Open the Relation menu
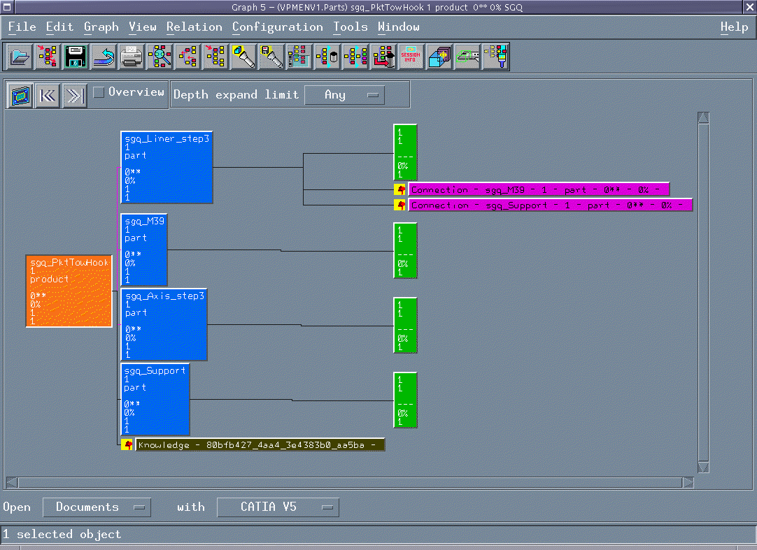The image size is (757, 550). pyautogui.click(x=194, y=27)
